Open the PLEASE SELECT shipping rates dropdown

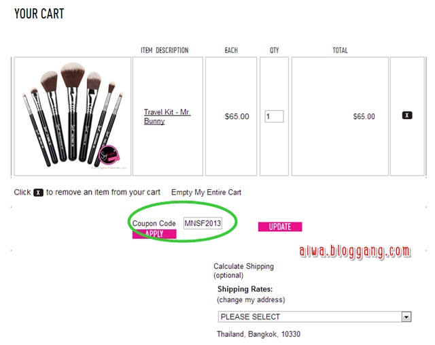tap(315, 316)
